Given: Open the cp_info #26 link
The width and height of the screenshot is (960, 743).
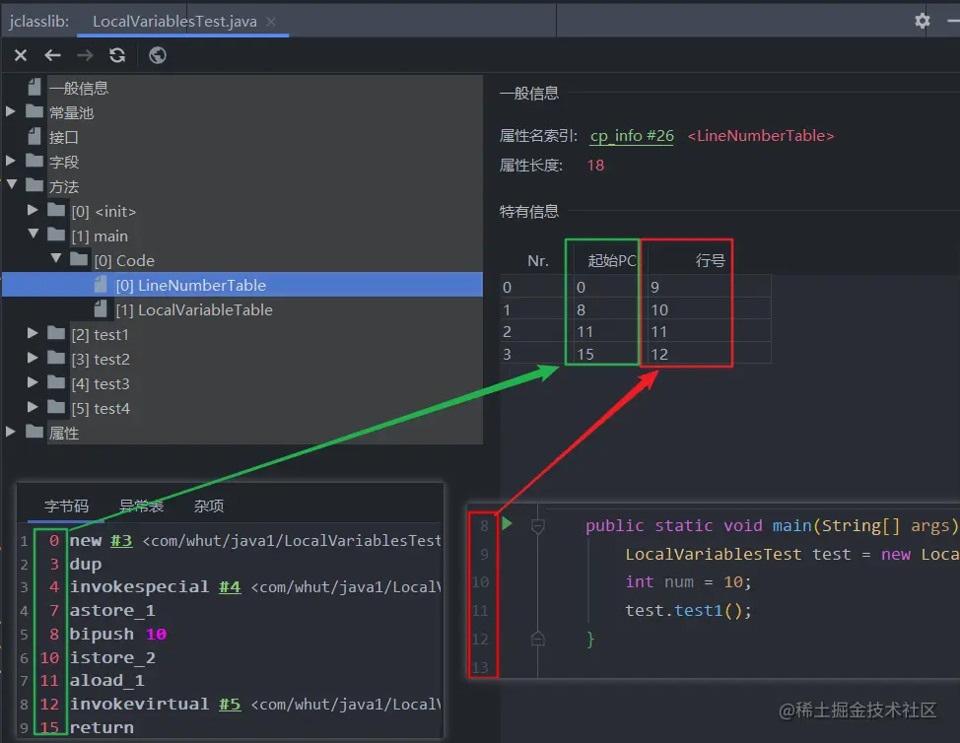Looking at the screenshot, I should click(632, 136).
